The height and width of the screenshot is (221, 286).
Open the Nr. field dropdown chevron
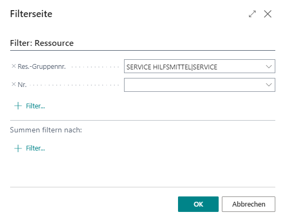click(269, 85)
